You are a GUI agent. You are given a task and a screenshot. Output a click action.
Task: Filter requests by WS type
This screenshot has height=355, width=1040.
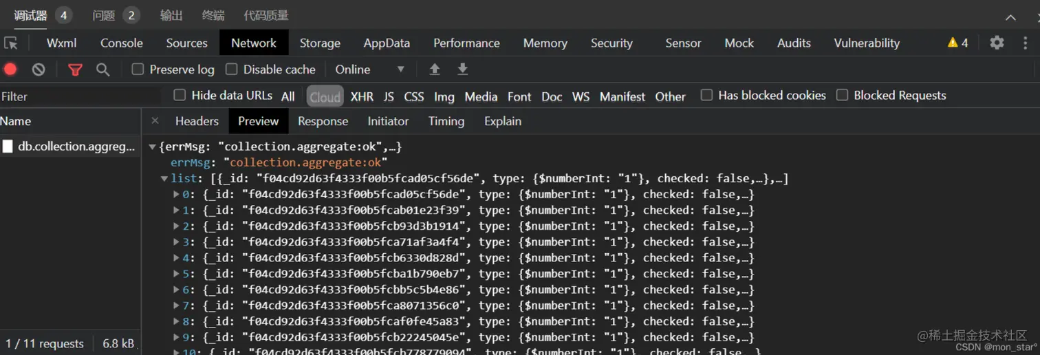(x=581, y=96)
